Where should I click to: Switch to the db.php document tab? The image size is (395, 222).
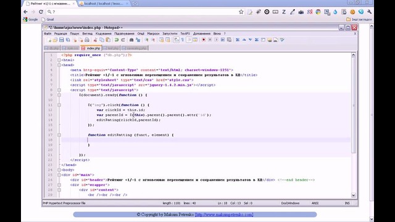point(52,48)
